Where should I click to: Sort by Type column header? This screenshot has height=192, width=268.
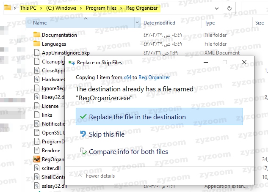[210, 23]
